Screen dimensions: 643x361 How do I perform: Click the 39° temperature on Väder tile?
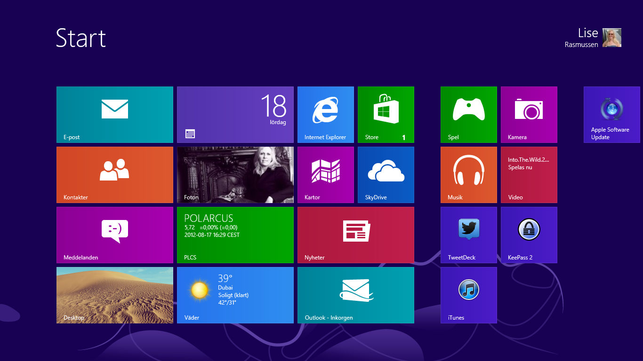[x=225, y=278]
